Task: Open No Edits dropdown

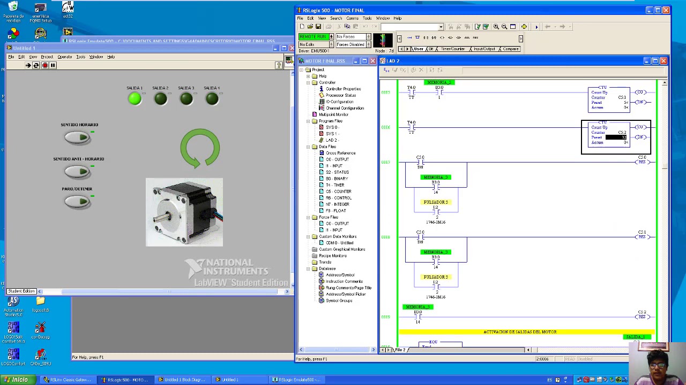Action: (331, 44)
